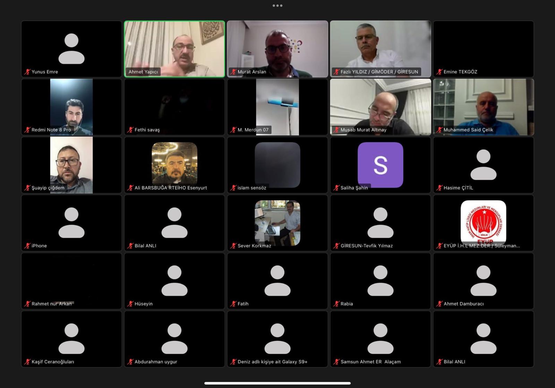This screenshot has height=388, width=555.
Task: Click muted mic icon beside M. Merdun 07
Action: pos(233,130)
